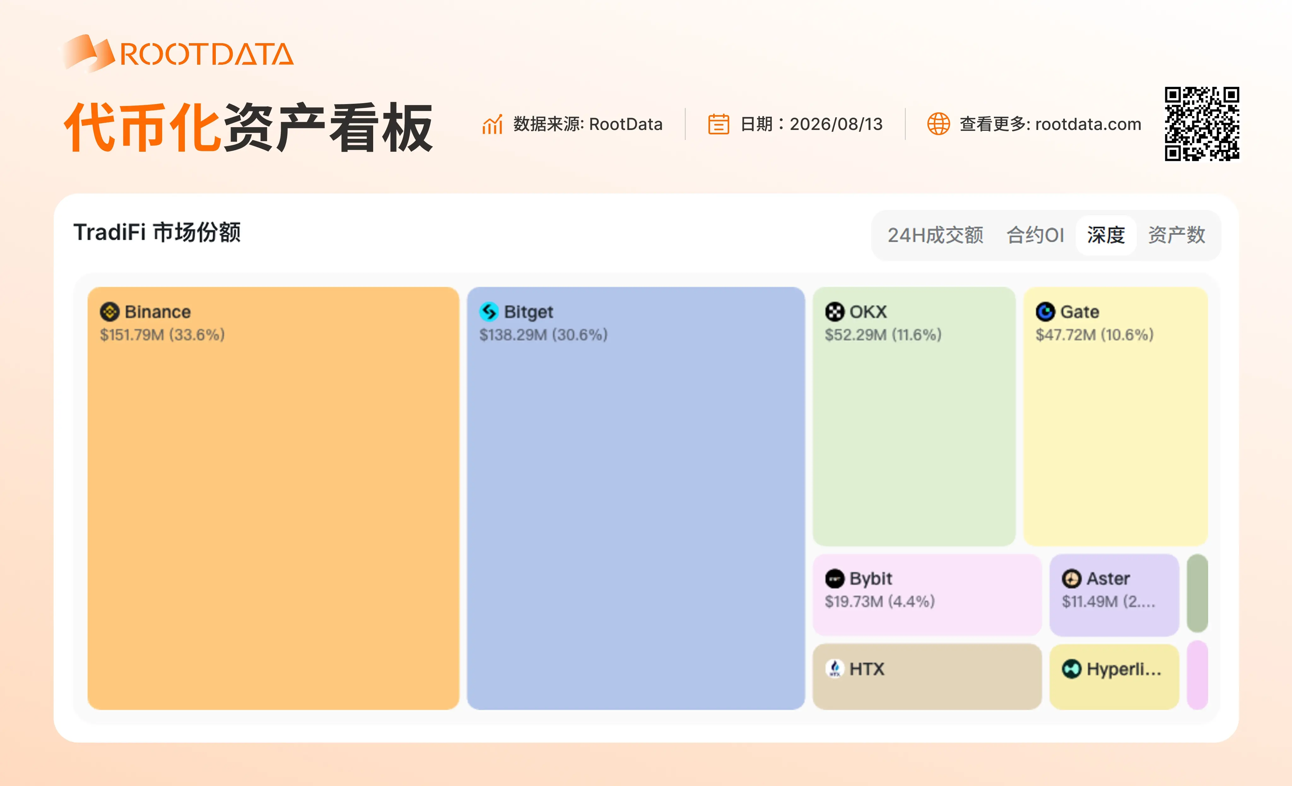Image resolution: width=1292 pixels, height=786 pixels.
Task: Click the $19.73M (4.4%) value
Action: [x=880, y=601]
